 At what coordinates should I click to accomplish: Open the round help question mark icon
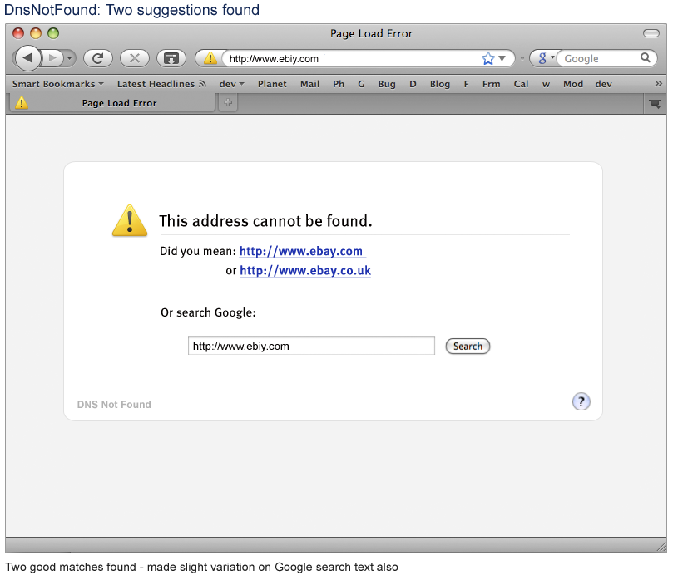tap(581, 402)
